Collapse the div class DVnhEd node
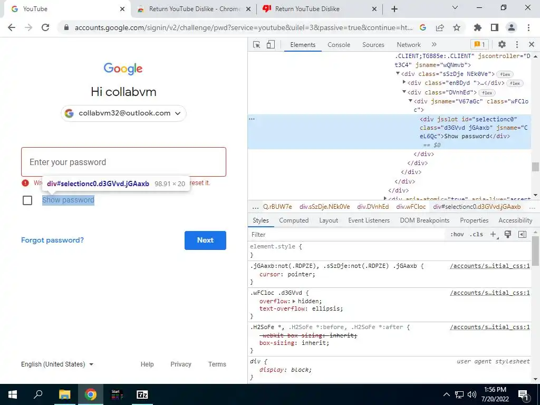This screenshot has height=405, width=540. (404, 92)
